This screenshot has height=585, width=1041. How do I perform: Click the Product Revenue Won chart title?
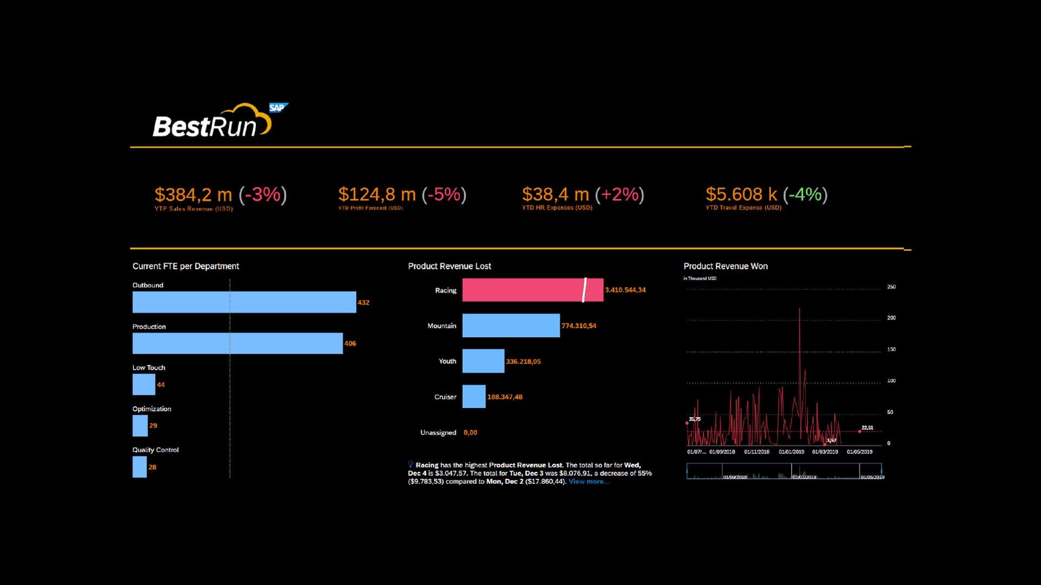725,266
